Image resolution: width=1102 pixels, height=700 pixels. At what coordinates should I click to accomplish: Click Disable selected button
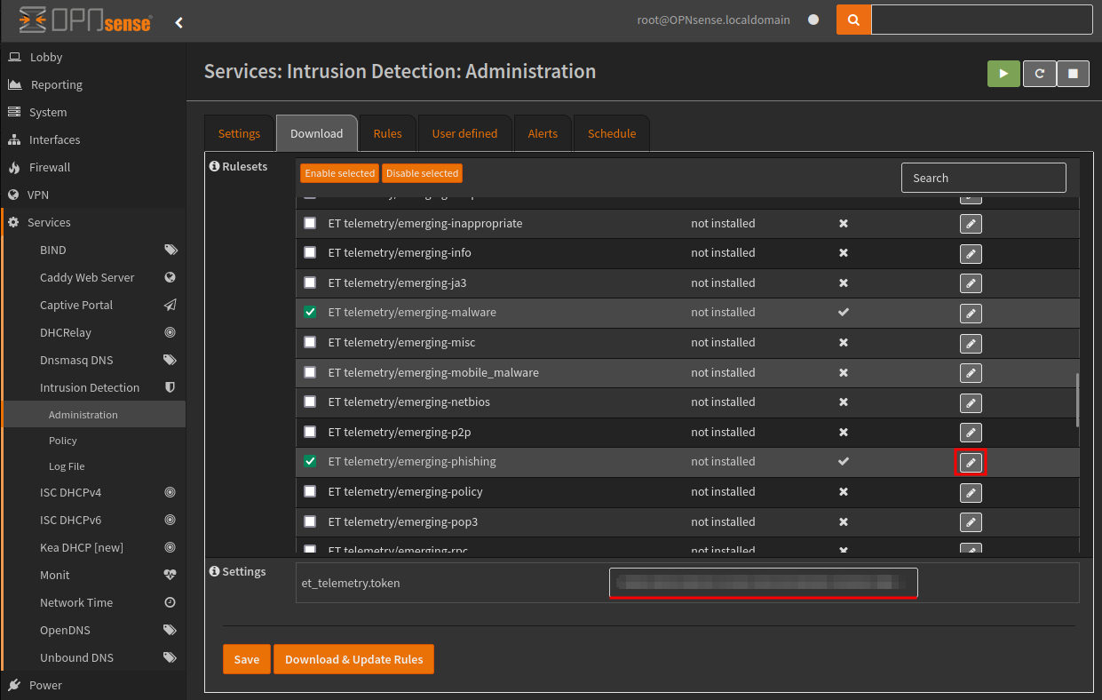pyautogui.click(x=422, y=173)
